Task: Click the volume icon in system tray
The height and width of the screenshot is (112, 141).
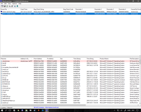Action: (122, 110)
